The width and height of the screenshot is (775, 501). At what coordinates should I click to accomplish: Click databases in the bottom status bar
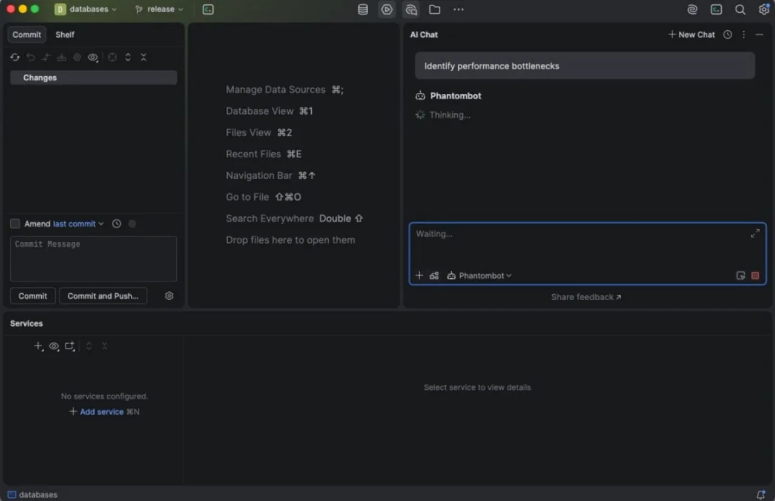pyautogui.click(x=33, y=494)
